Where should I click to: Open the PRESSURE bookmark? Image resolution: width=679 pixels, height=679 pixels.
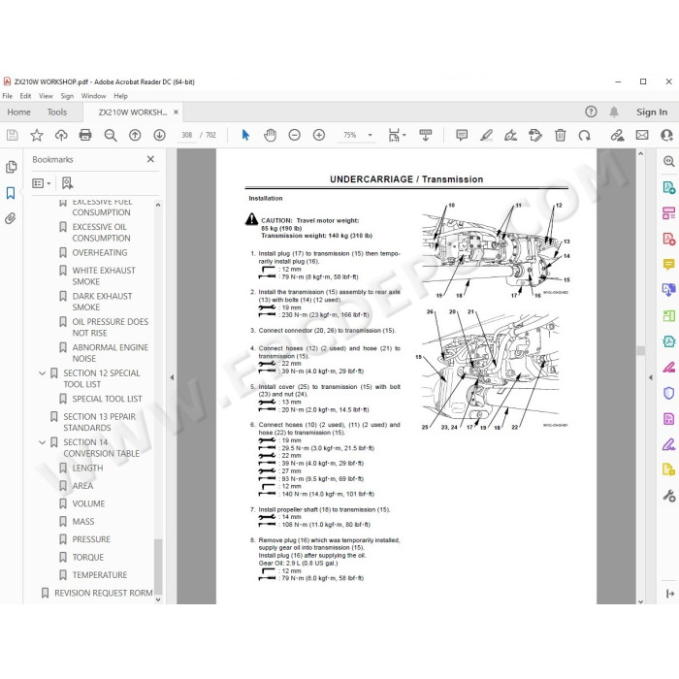tap(91, 539)
